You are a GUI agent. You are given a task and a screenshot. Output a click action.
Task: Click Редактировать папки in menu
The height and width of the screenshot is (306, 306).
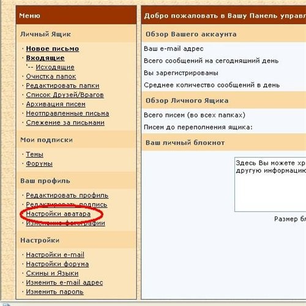click(62, 86)
